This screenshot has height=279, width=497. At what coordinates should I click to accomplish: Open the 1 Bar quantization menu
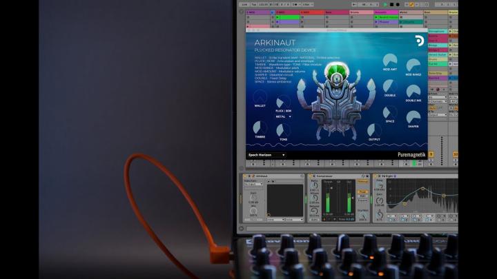306,5
